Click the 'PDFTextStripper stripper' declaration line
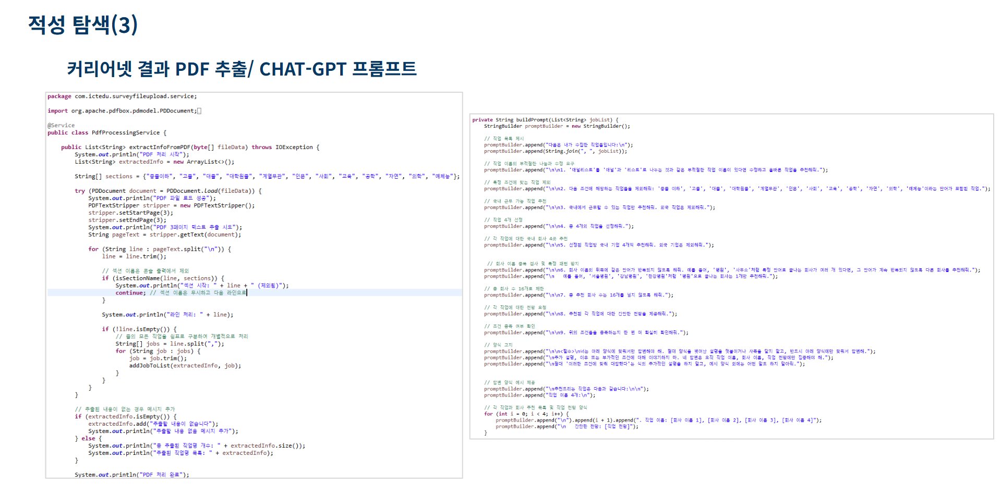The image size is (1001, 495). click(x=171, y=206)
